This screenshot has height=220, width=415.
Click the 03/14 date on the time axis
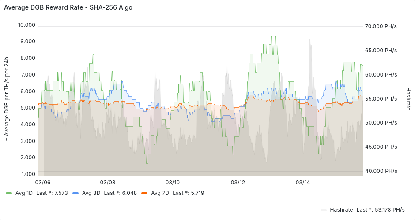pos(303,182)
